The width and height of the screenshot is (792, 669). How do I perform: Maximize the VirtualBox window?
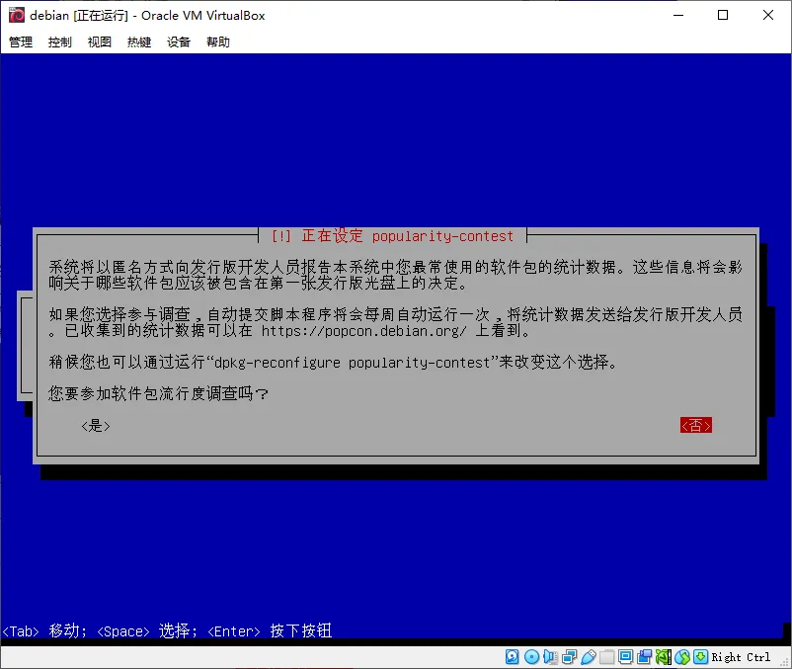[x=723, y=15]
